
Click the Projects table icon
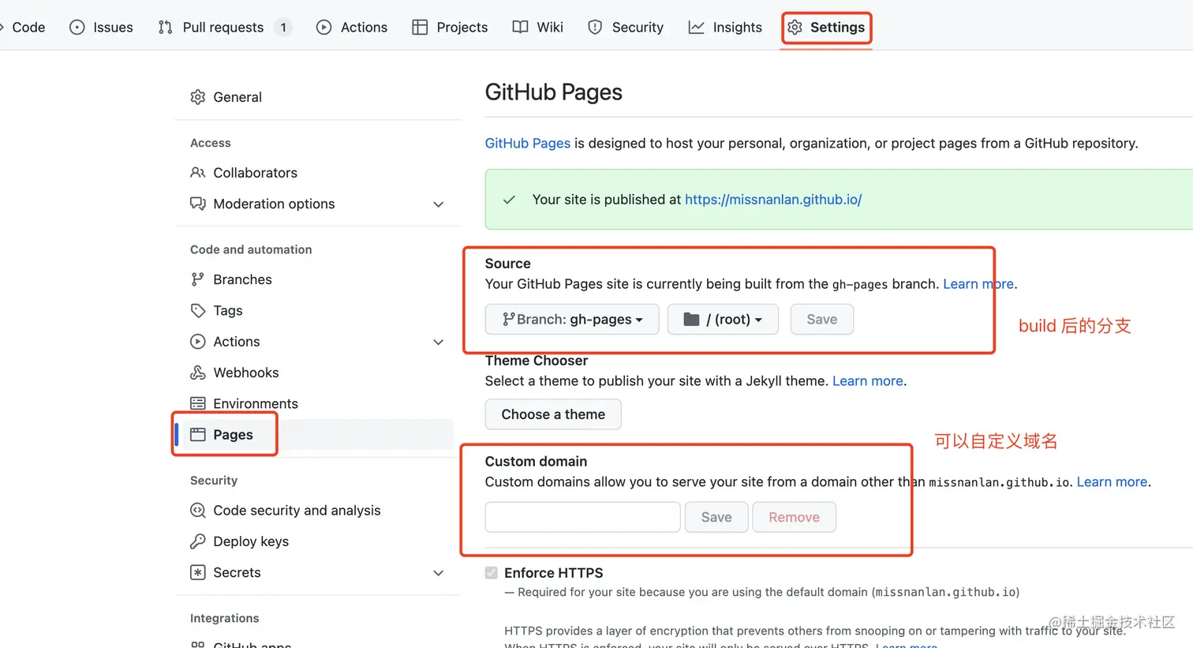[420, 28]
